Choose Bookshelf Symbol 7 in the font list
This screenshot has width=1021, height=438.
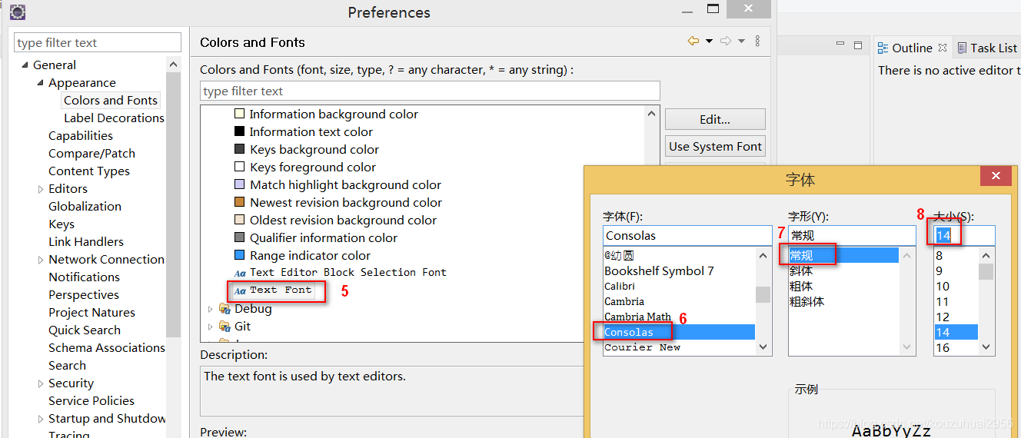[x=659, y=270]
